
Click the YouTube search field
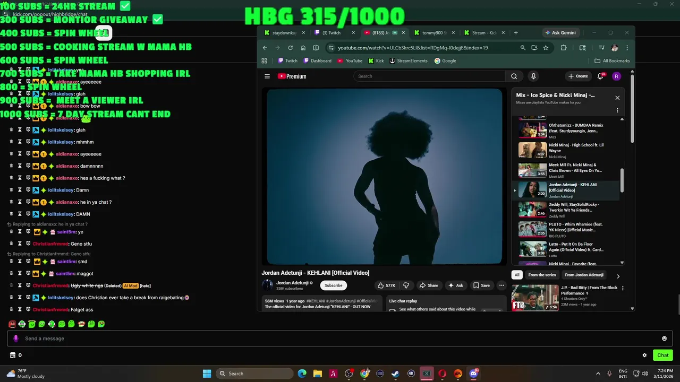point(429,76)
